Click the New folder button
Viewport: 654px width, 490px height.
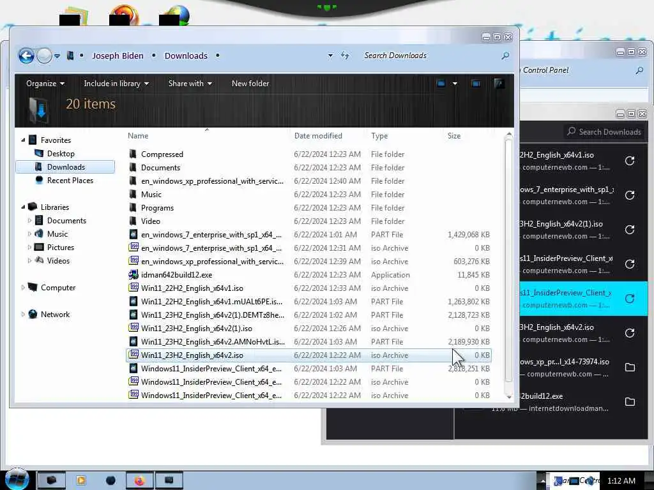coord(250,84)
